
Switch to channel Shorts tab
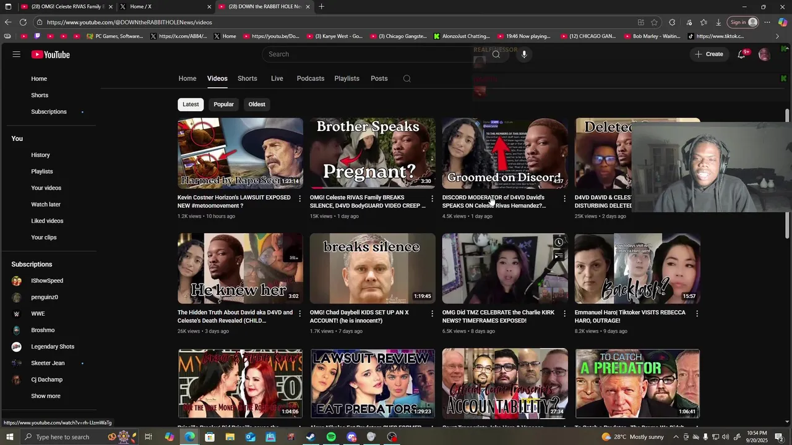(247, 78)
